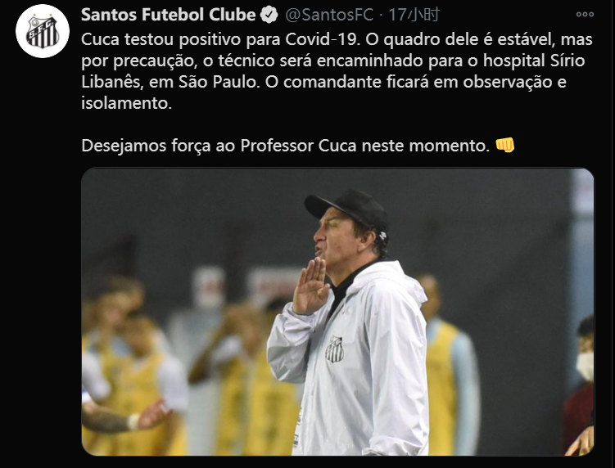Viewport: 615px width, 468px height.
Task: Click the @SantosFC handle
Action: (329, 16)
